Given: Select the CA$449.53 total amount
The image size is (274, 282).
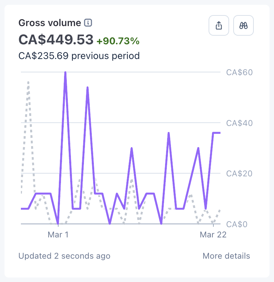Looking at the screenshot, I should (56, 40).
